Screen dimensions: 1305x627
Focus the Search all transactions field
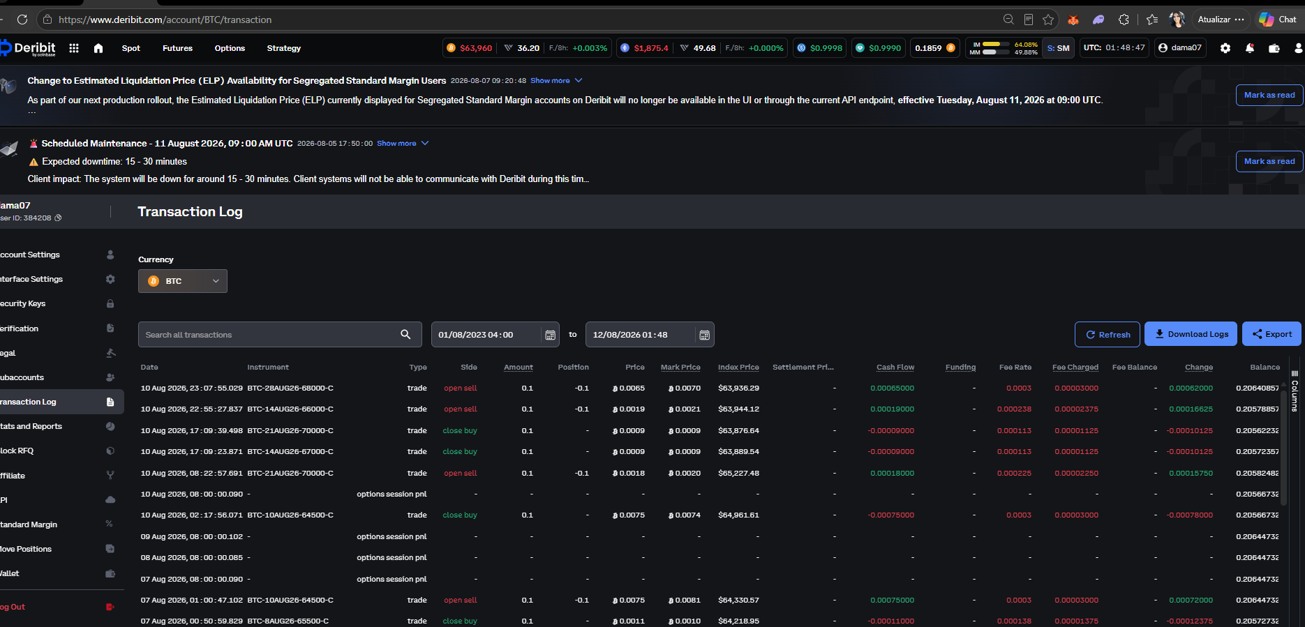pyautogui.click(x=280, y=335)
